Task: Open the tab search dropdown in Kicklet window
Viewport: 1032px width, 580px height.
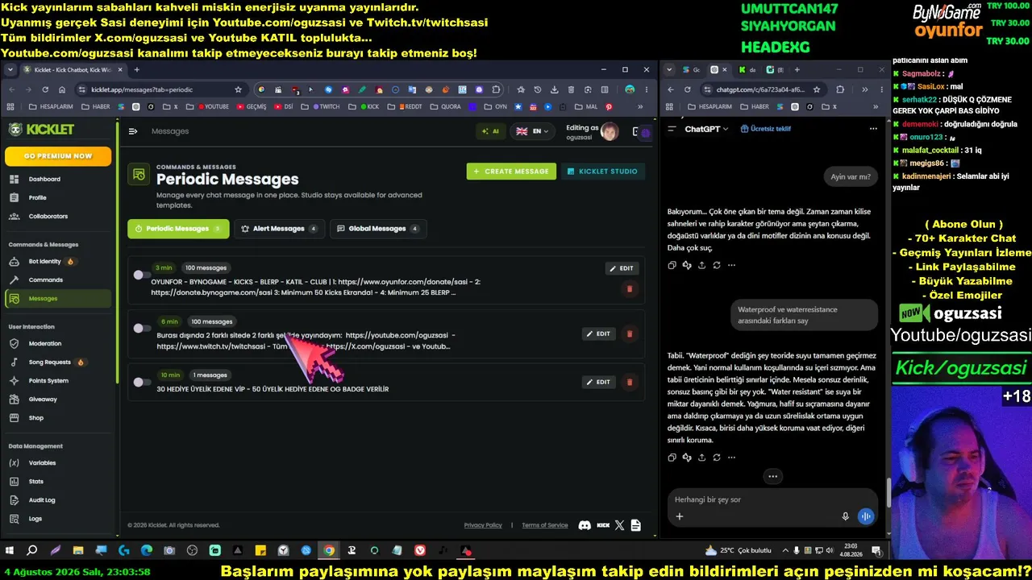Action: tap(12, 70)
